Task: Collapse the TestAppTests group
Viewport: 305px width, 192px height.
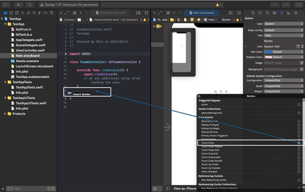Action: (5, 82)
